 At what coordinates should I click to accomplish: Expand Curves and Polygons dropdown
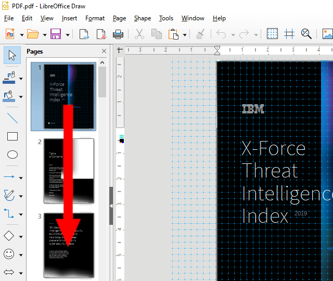click(21, 196)
